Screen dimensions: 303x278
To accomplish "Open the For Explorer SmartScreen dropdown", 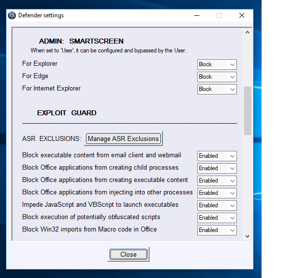I will point(217,64).
